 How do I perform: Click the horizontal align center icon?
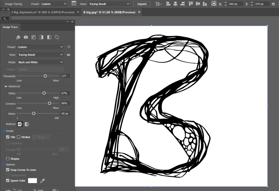point(175,4)
